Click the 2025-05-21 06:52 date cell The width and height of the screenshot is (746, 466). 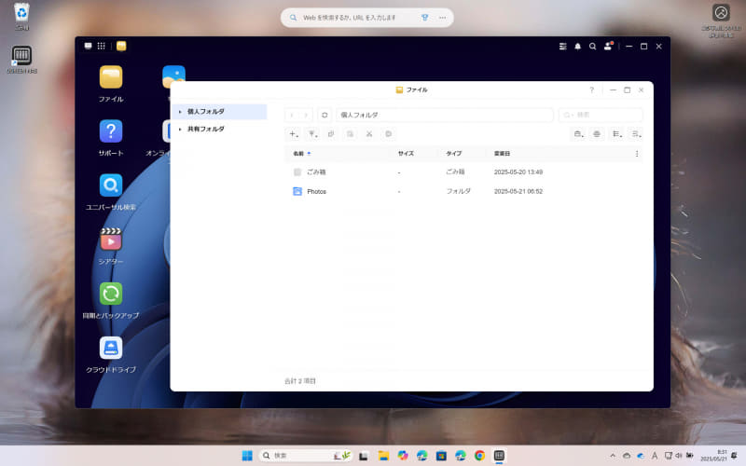518,192
